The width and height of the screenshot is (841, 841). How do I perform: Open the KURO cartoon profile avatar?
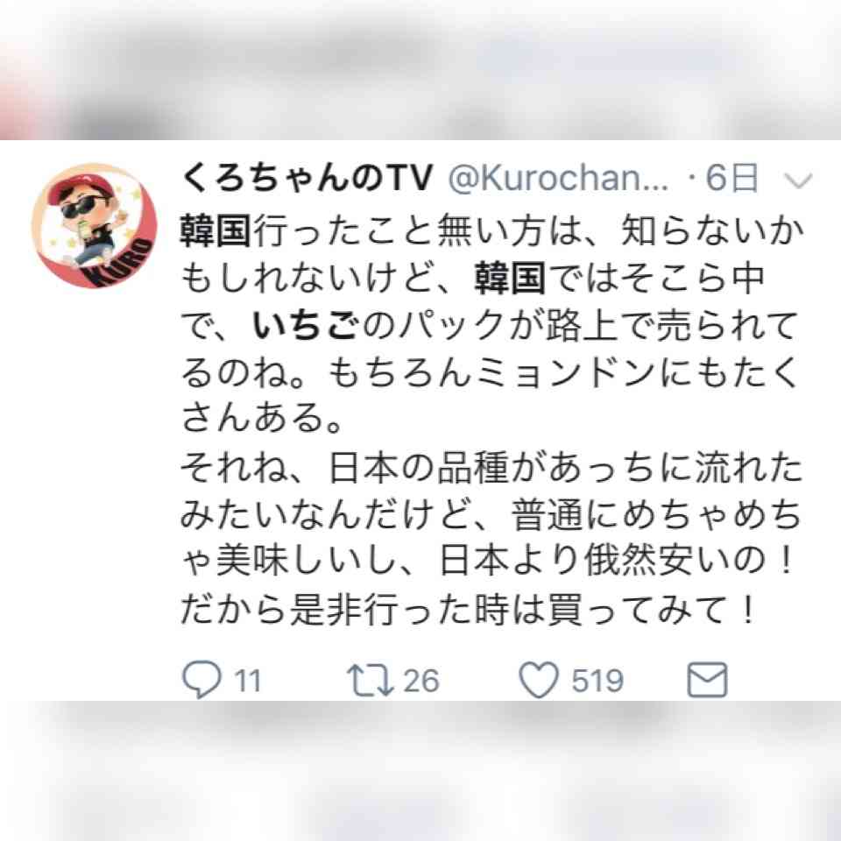click(95, 226)
